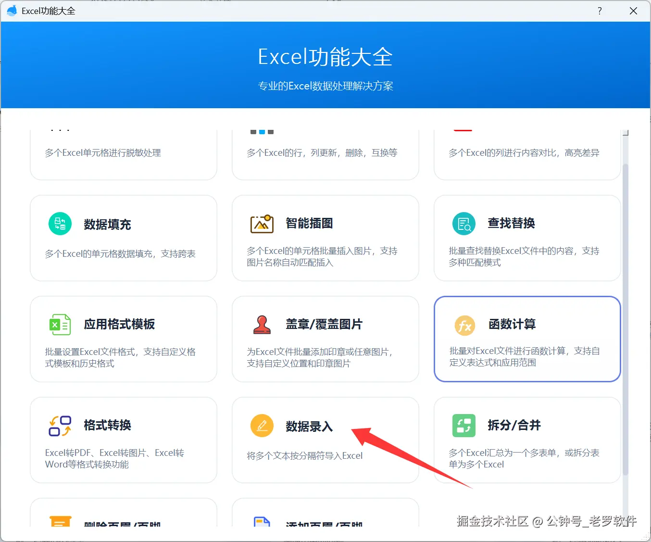Click the 应用格式模板 Excel sheet icon

[60, 325]
